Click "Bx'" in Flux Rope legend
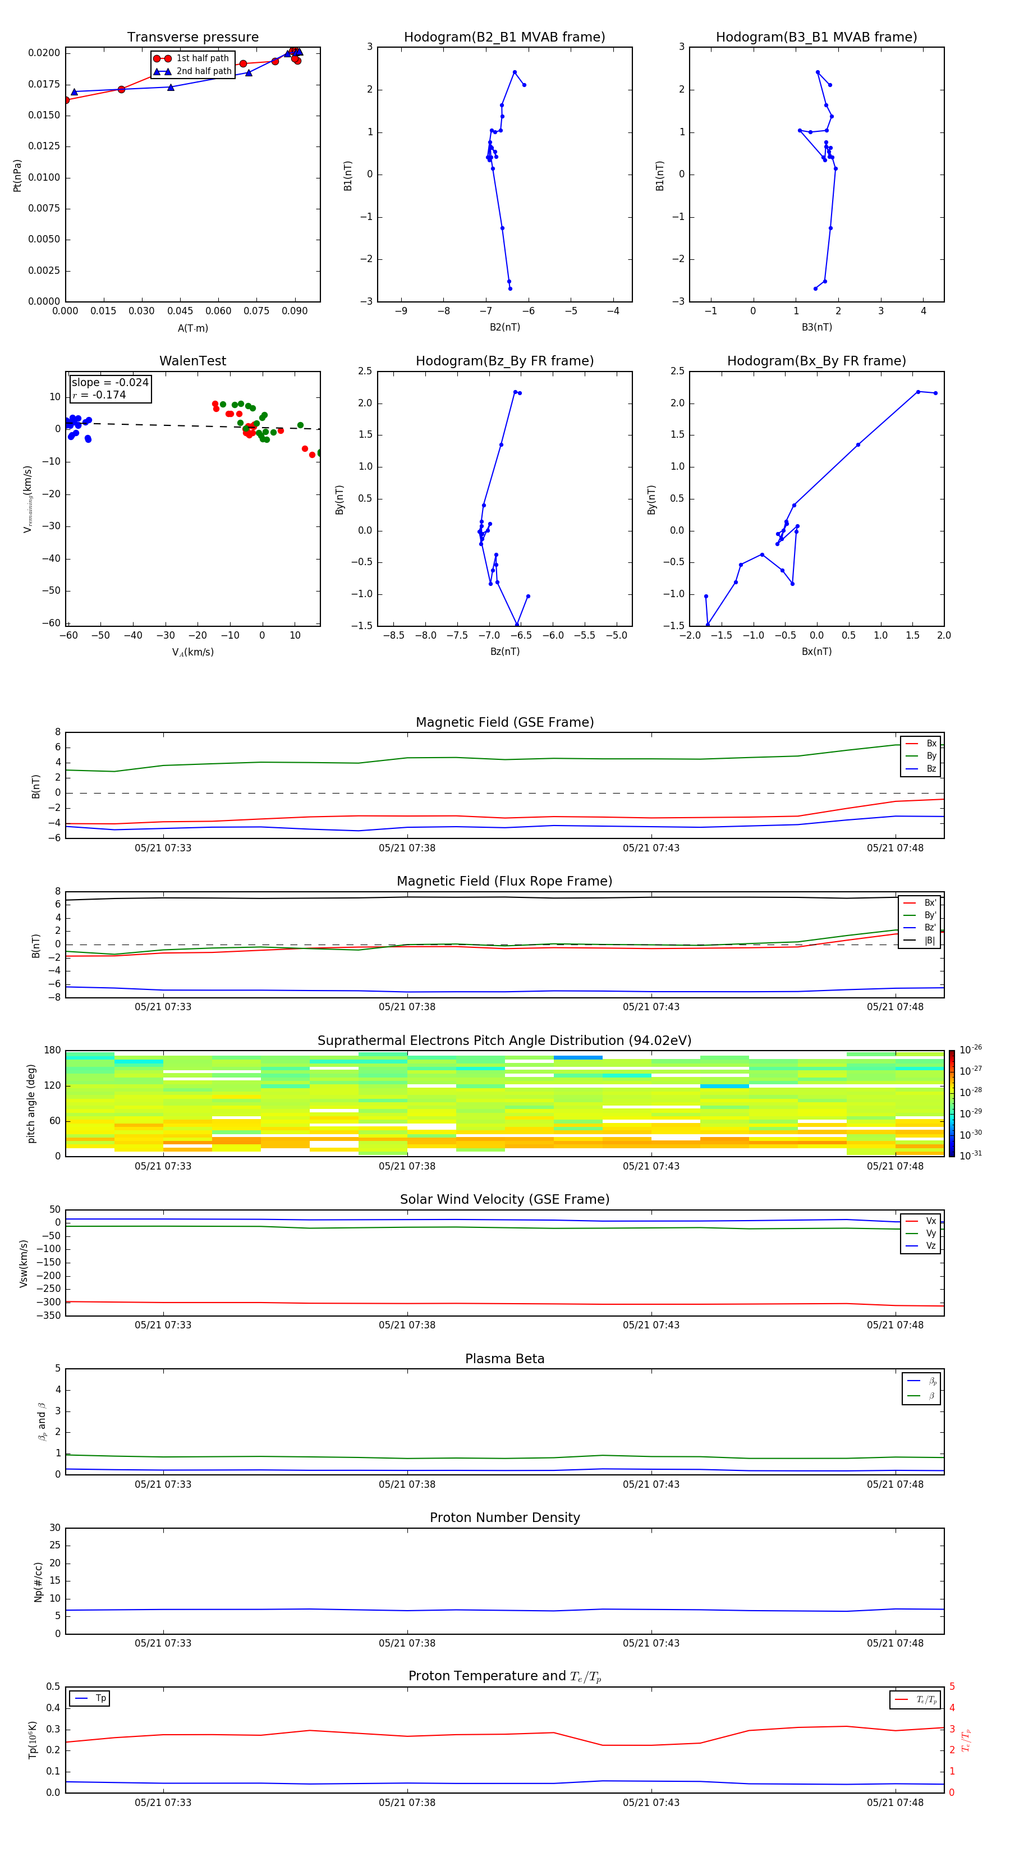This screenshot has width=1010, height=1852. click(x=920, y=903)
